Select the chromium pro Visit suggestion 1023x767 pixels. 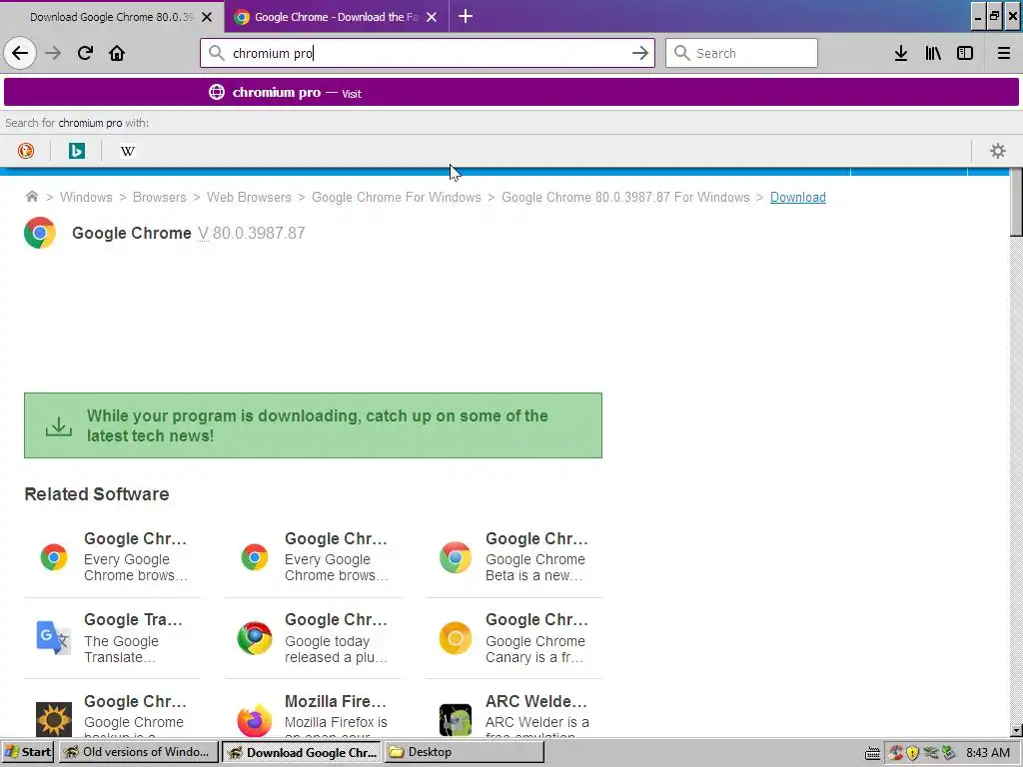click(511, 93)
